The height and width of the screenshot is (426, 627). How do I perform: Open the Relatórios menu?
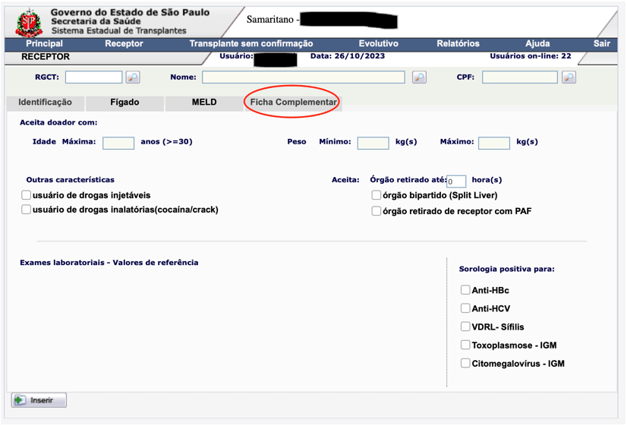pos(458,44)
